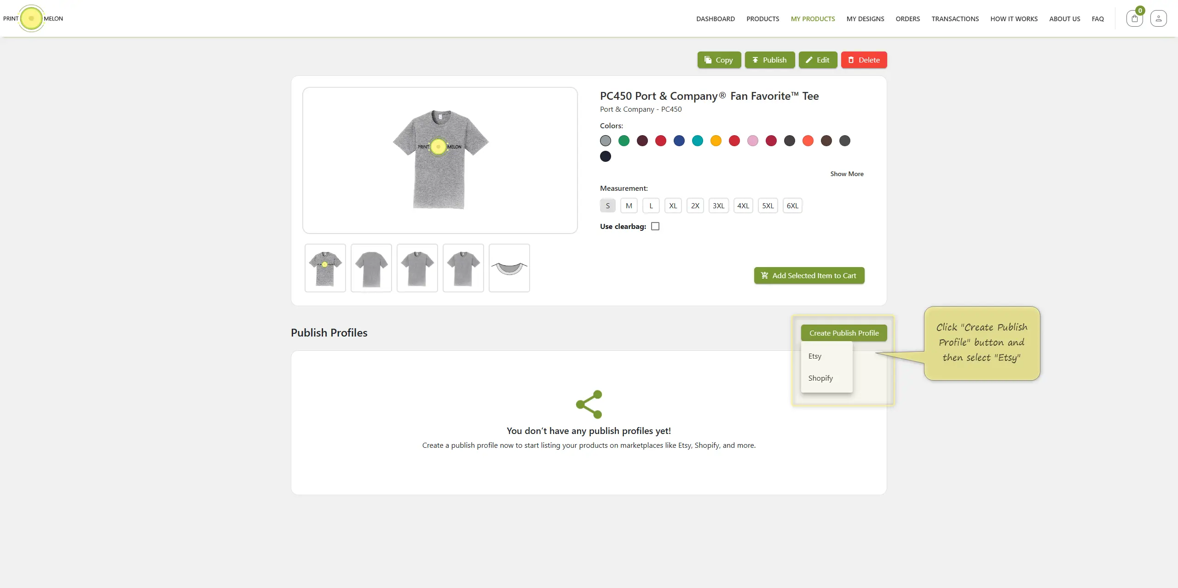Open the shopping cart icon
This screenshot has width=1178, height=588.
click(x=1134, y=19)
